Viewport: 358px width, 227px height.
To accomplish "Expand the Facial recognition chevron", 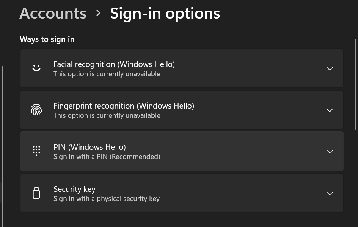I will [330, 68].
